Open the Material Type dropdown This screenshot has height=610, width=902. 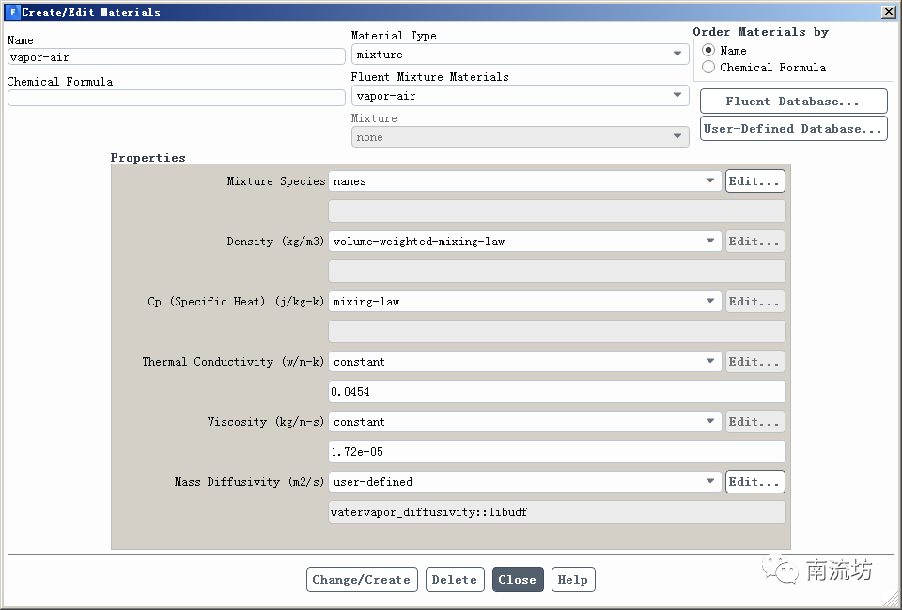[x=520, y=55]
